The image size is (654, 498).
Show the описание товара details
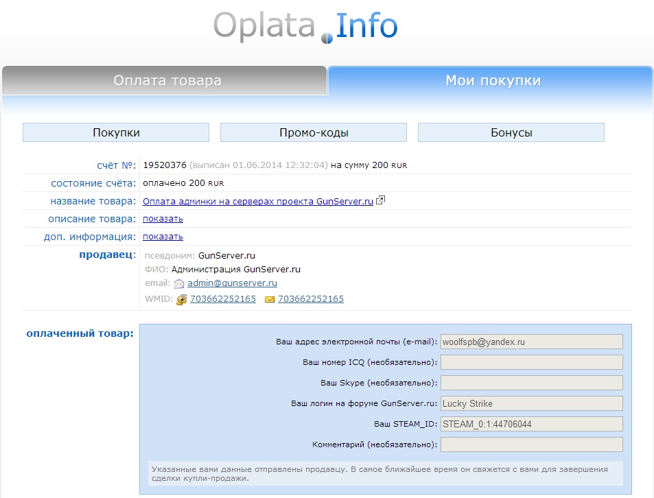tap(163, 219)
